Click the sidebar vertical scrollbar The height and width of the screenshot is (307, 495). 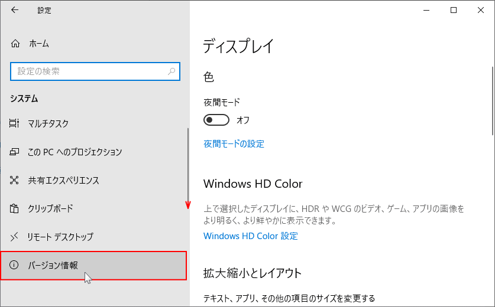[x=188, y=164]
